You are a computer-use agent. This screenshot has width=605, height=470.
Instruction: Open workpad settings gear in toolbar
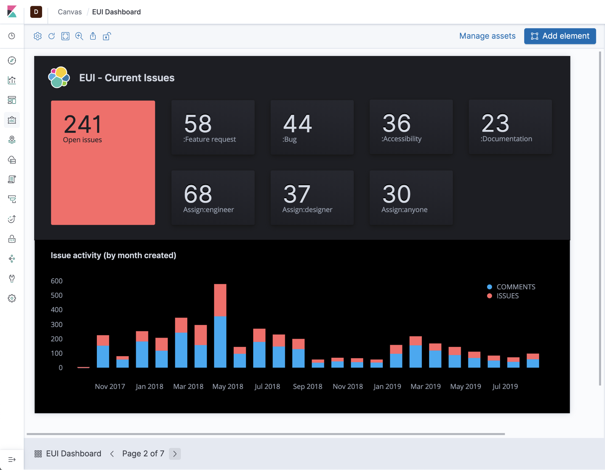pos(38,36)
